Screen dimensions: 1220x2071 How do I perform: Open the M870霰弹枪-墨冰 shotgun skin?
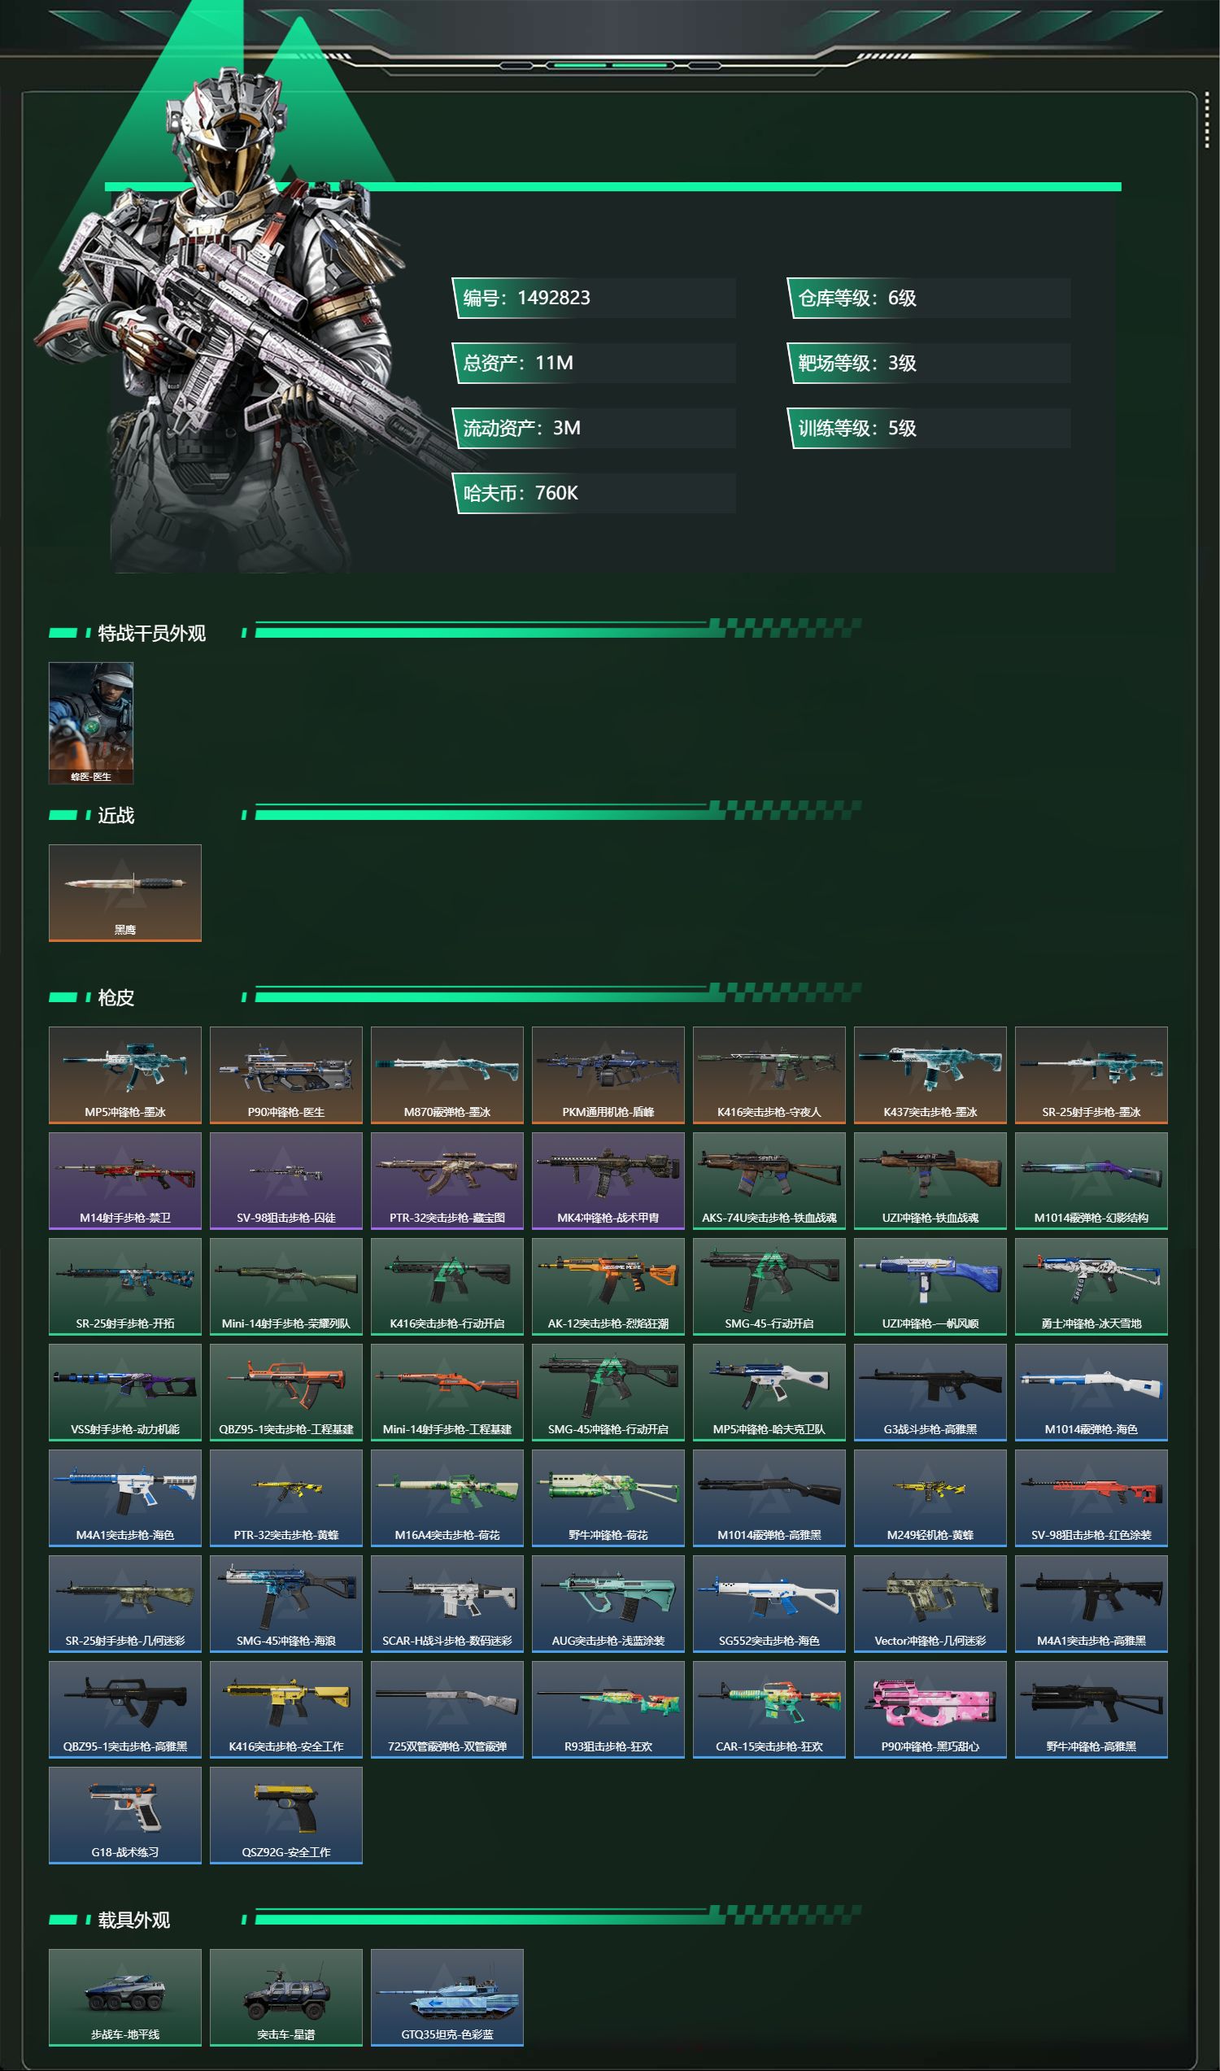pyautogui.click(x=447, y=1075)
